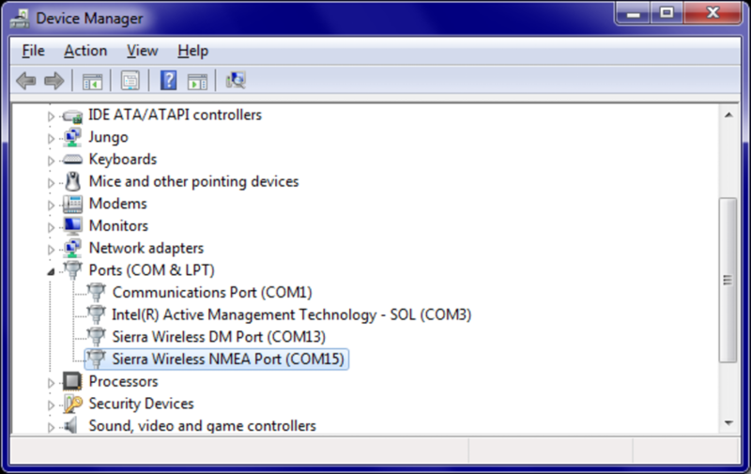Maximize the Device Manager window
Viewport: 751px width, 474px height.
click(x=667, y=13)
